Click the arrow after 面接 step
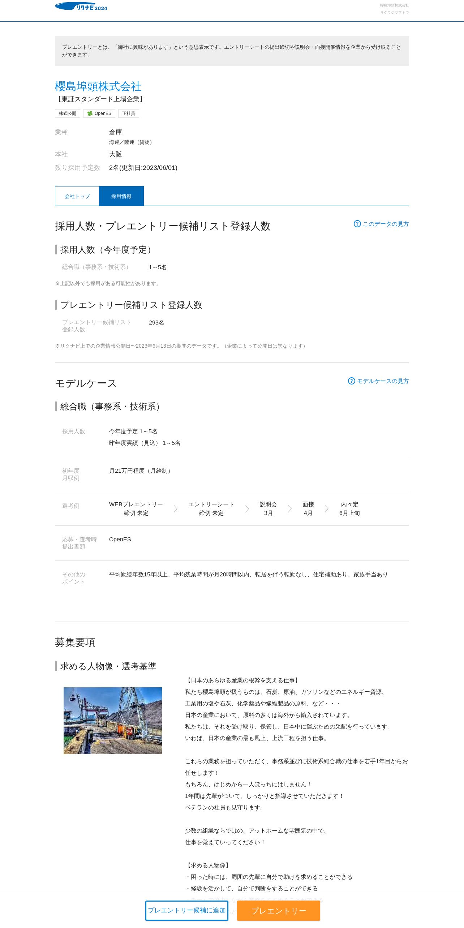Image resolution: width=464 pixels, height=928 pixels. [327, 509]
